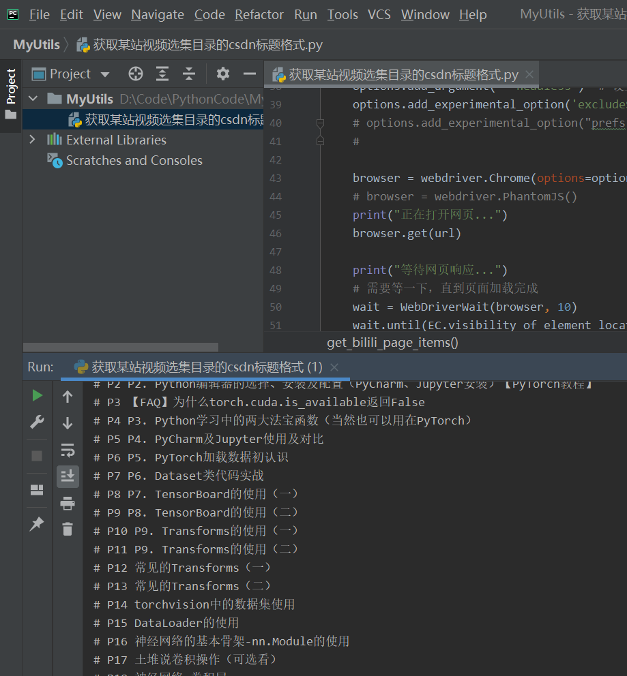Click get_bilili_page_items() breadcrumb
The image size is (627, 676).
click(392, 343)
